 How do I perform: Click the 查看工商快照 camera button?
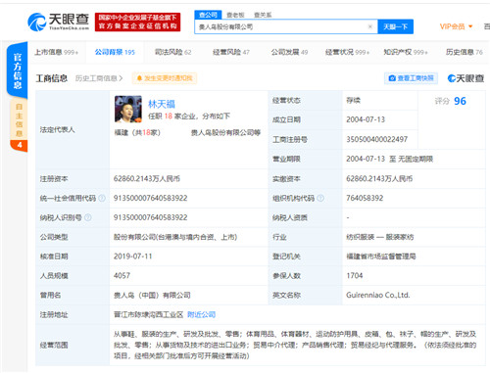[411, 78]
